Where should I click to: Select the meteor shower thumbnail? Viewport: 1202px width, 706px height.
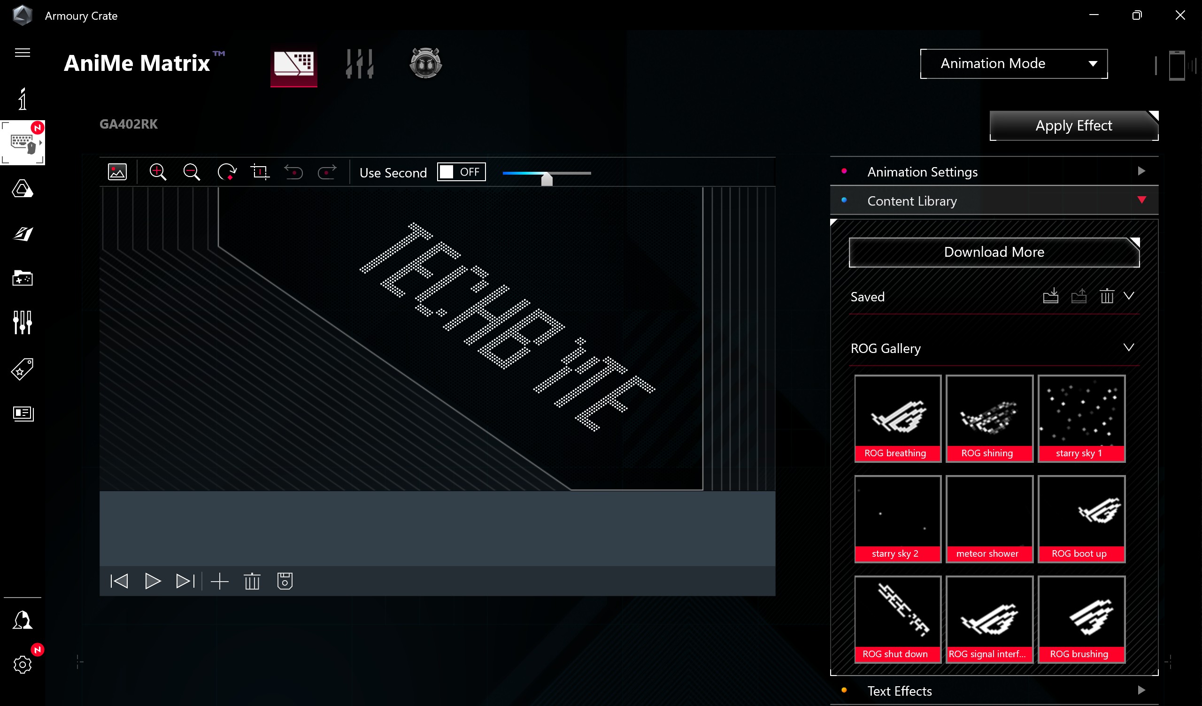tap(989, 520)
